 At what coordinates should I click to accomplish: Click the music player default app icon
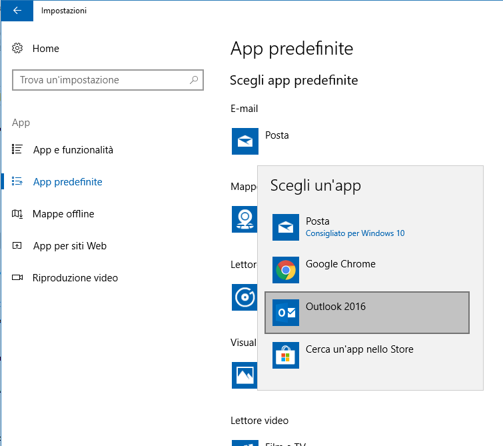coord(244,297)
